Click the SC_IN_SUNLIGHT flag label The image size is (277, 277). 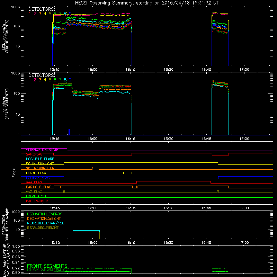tap(40, 163)
